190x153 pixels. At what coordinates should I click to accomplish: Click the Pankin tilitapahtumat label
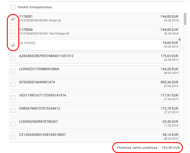point(35,7)
